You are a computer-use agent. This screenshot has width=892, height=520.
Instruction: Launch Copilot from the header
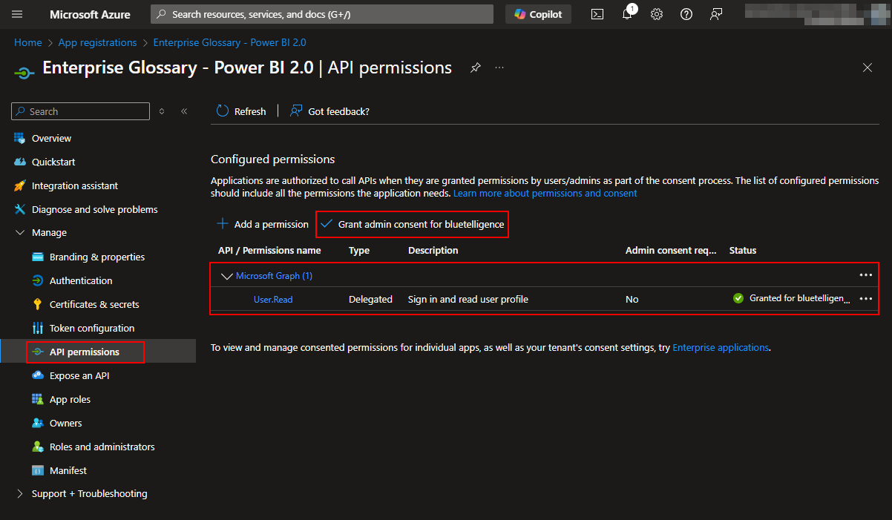tap(539, 14)
